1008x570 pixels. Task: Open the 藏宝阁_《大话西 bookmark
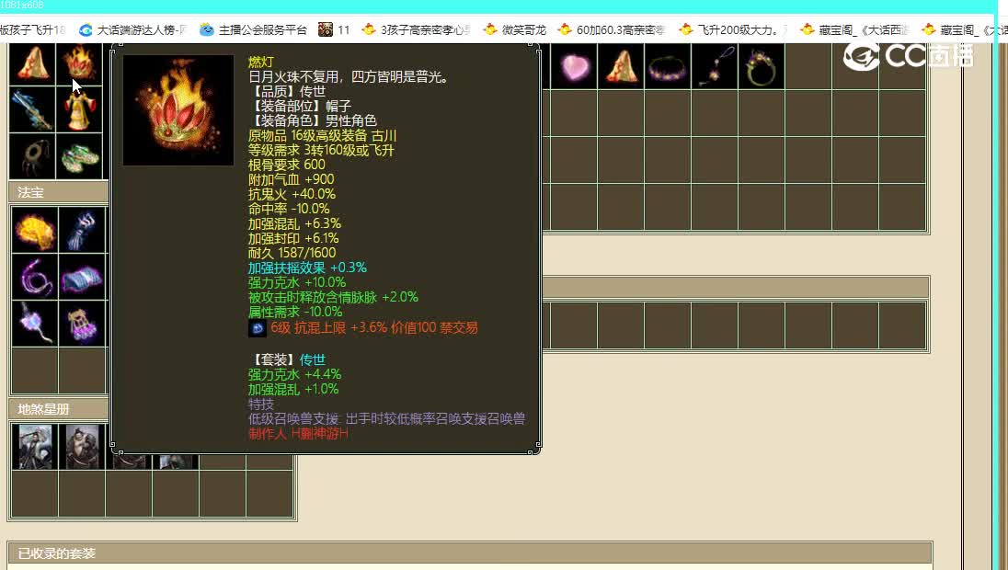click(x=855, y=29)
